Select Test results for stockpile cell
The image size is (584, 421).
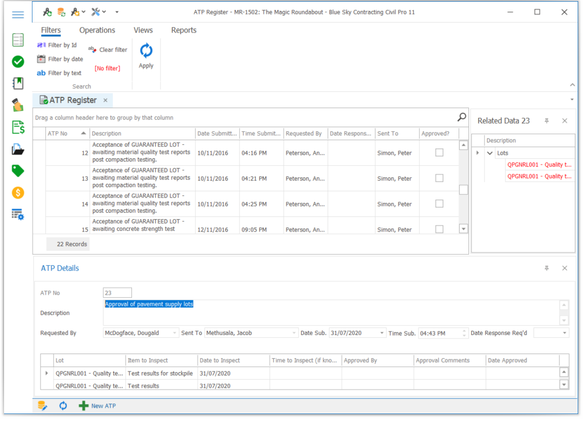(x=161, y=373)
